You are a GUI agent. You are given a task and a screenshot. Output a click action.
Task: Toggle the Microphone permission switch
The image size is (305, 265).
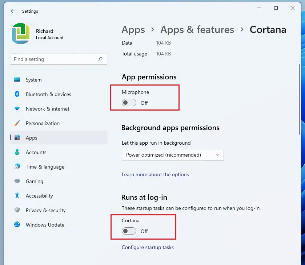click(x=129, y=103)
